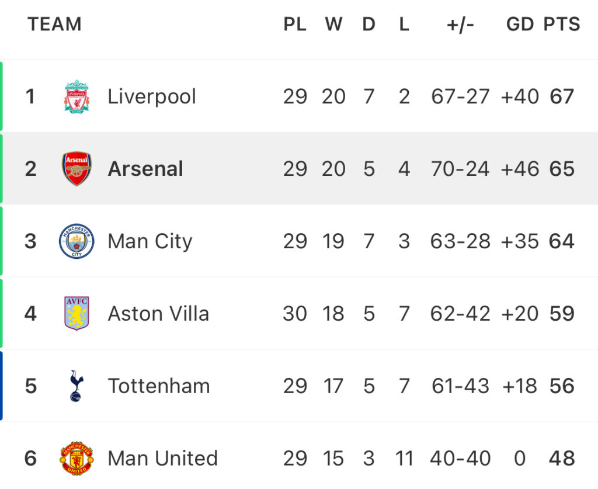Click the TEAM column header
This screenshot has height=489, width=598.
coord(54,25)
